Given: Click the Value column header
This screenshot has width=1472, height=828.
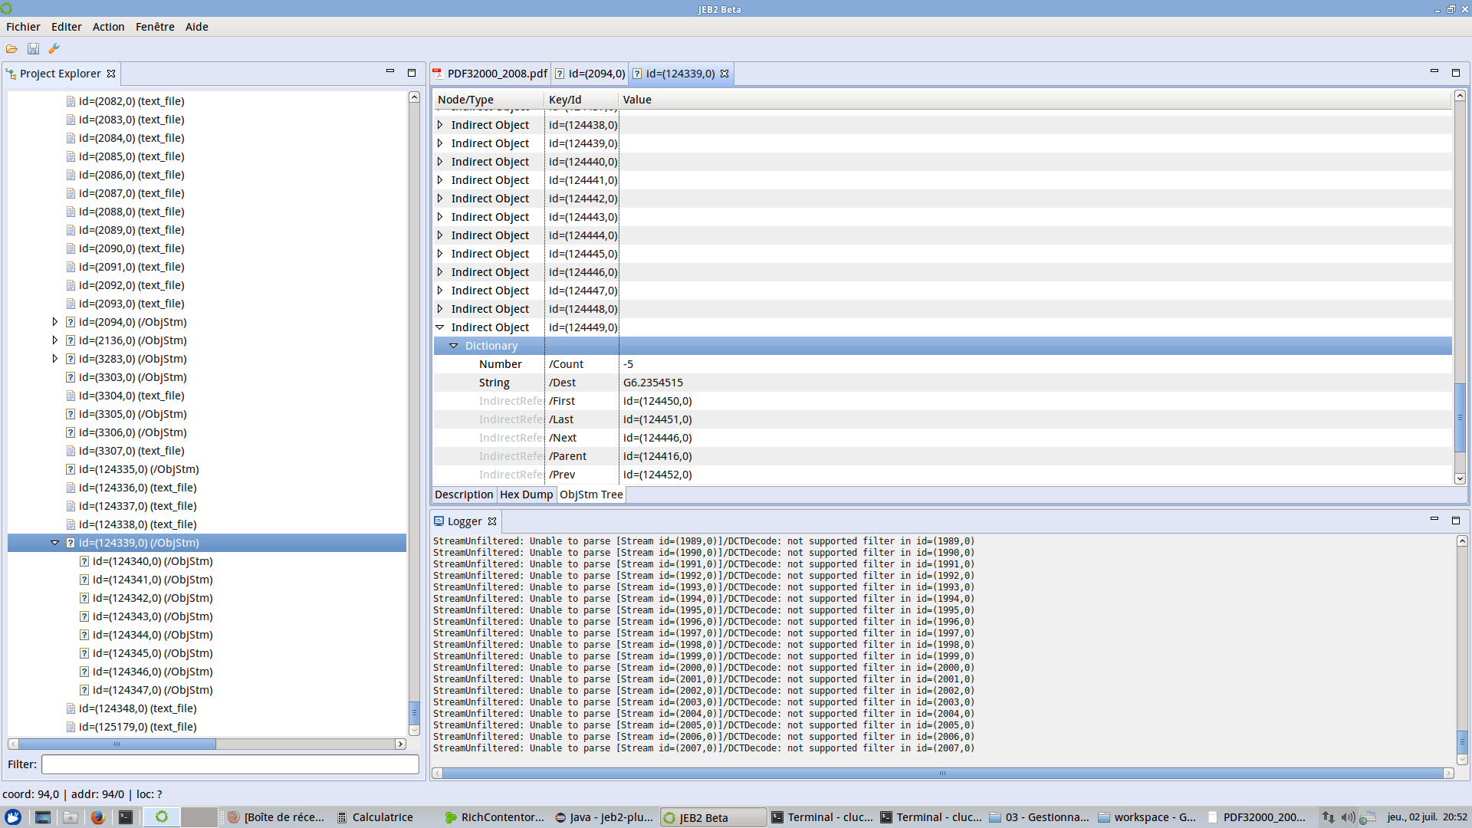Looking at the screenshot, I should pyautogui.click(x=1034, y=100).
